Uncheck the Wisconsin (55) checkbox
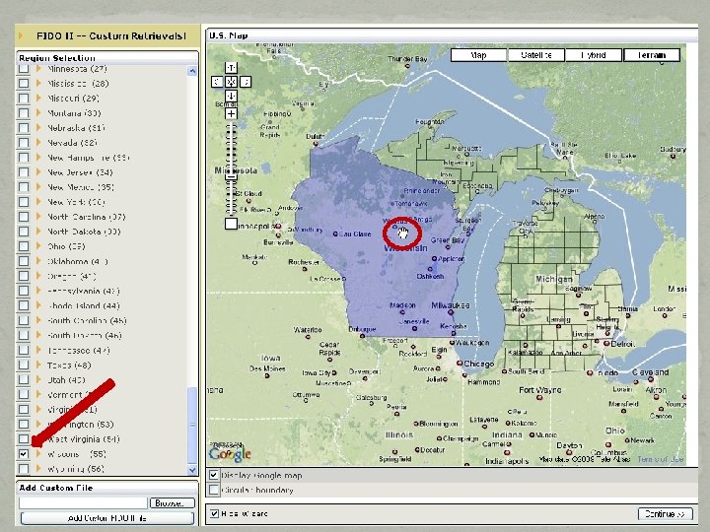 [24, 454]
